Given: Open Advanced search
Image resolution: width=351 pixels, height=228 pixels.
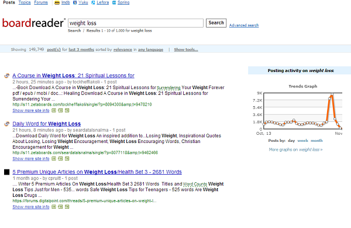Looking at the screenshot, I should 244,25.
